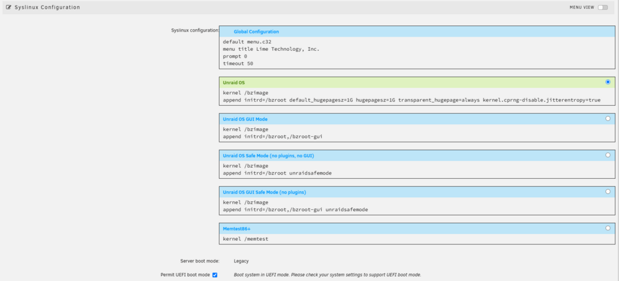The height and width of the screenshot is (281, 619).
Task: Click the Server boot mode label
Action: tap(200, 261)
